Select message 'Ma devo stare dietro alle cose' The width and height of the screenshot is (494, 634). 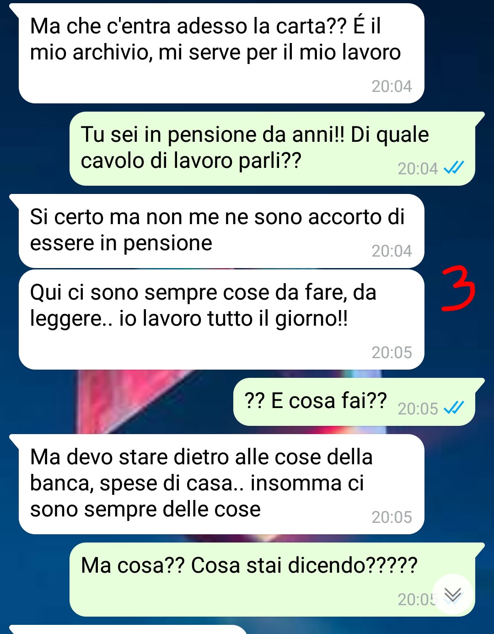click(221, 484)
